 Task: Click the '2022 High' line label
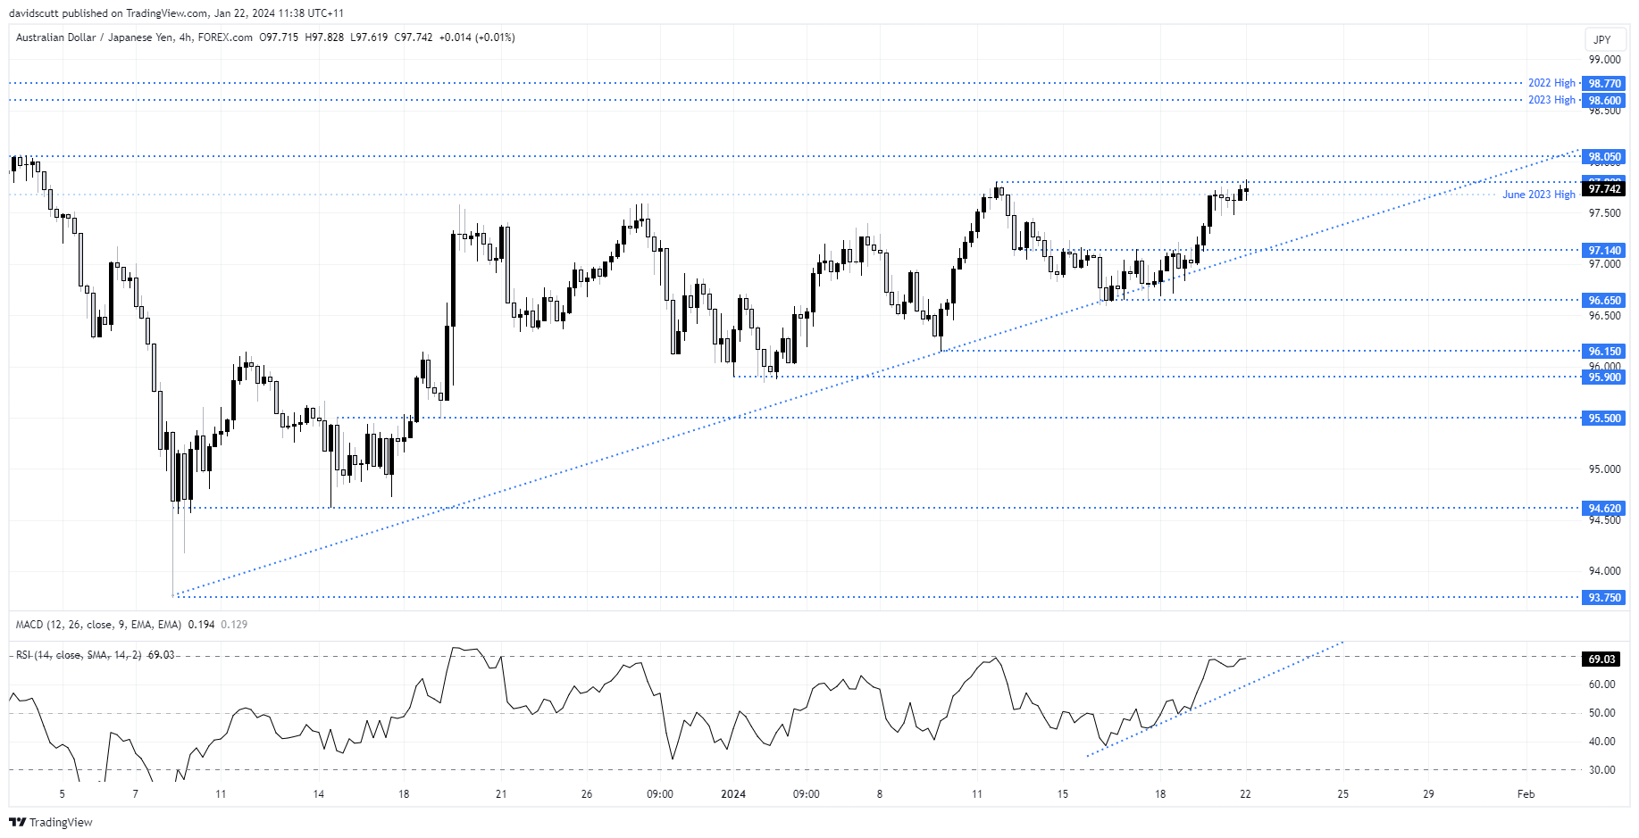(1551, 83)
